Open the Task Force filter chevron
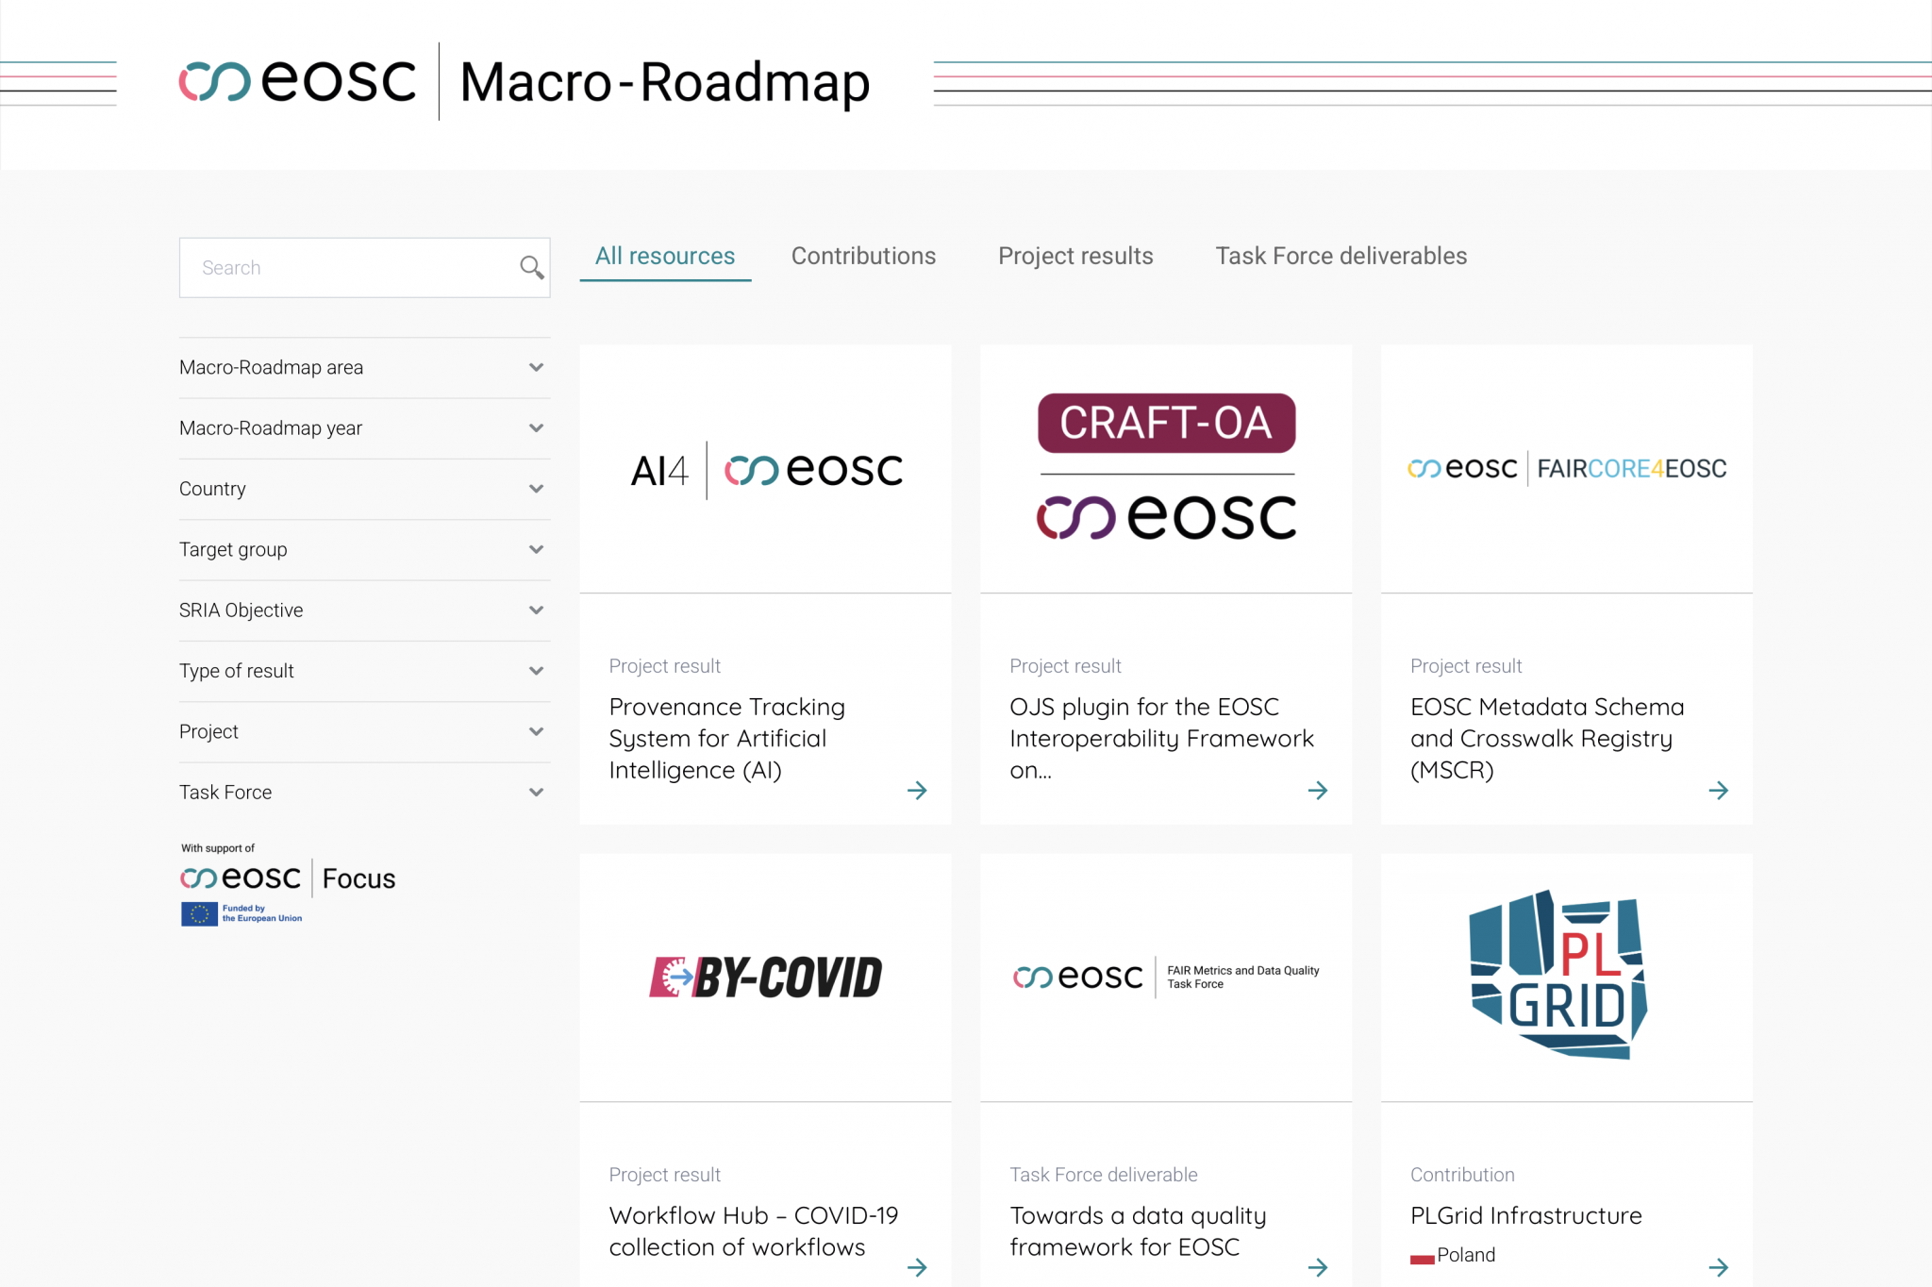1932x1287 pixels. point(536,793)
